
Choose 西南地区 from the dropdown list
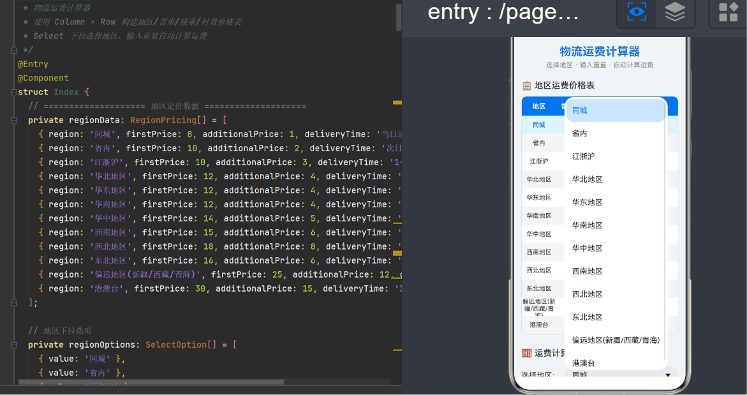pyautogui.click(x=615, y=271)
